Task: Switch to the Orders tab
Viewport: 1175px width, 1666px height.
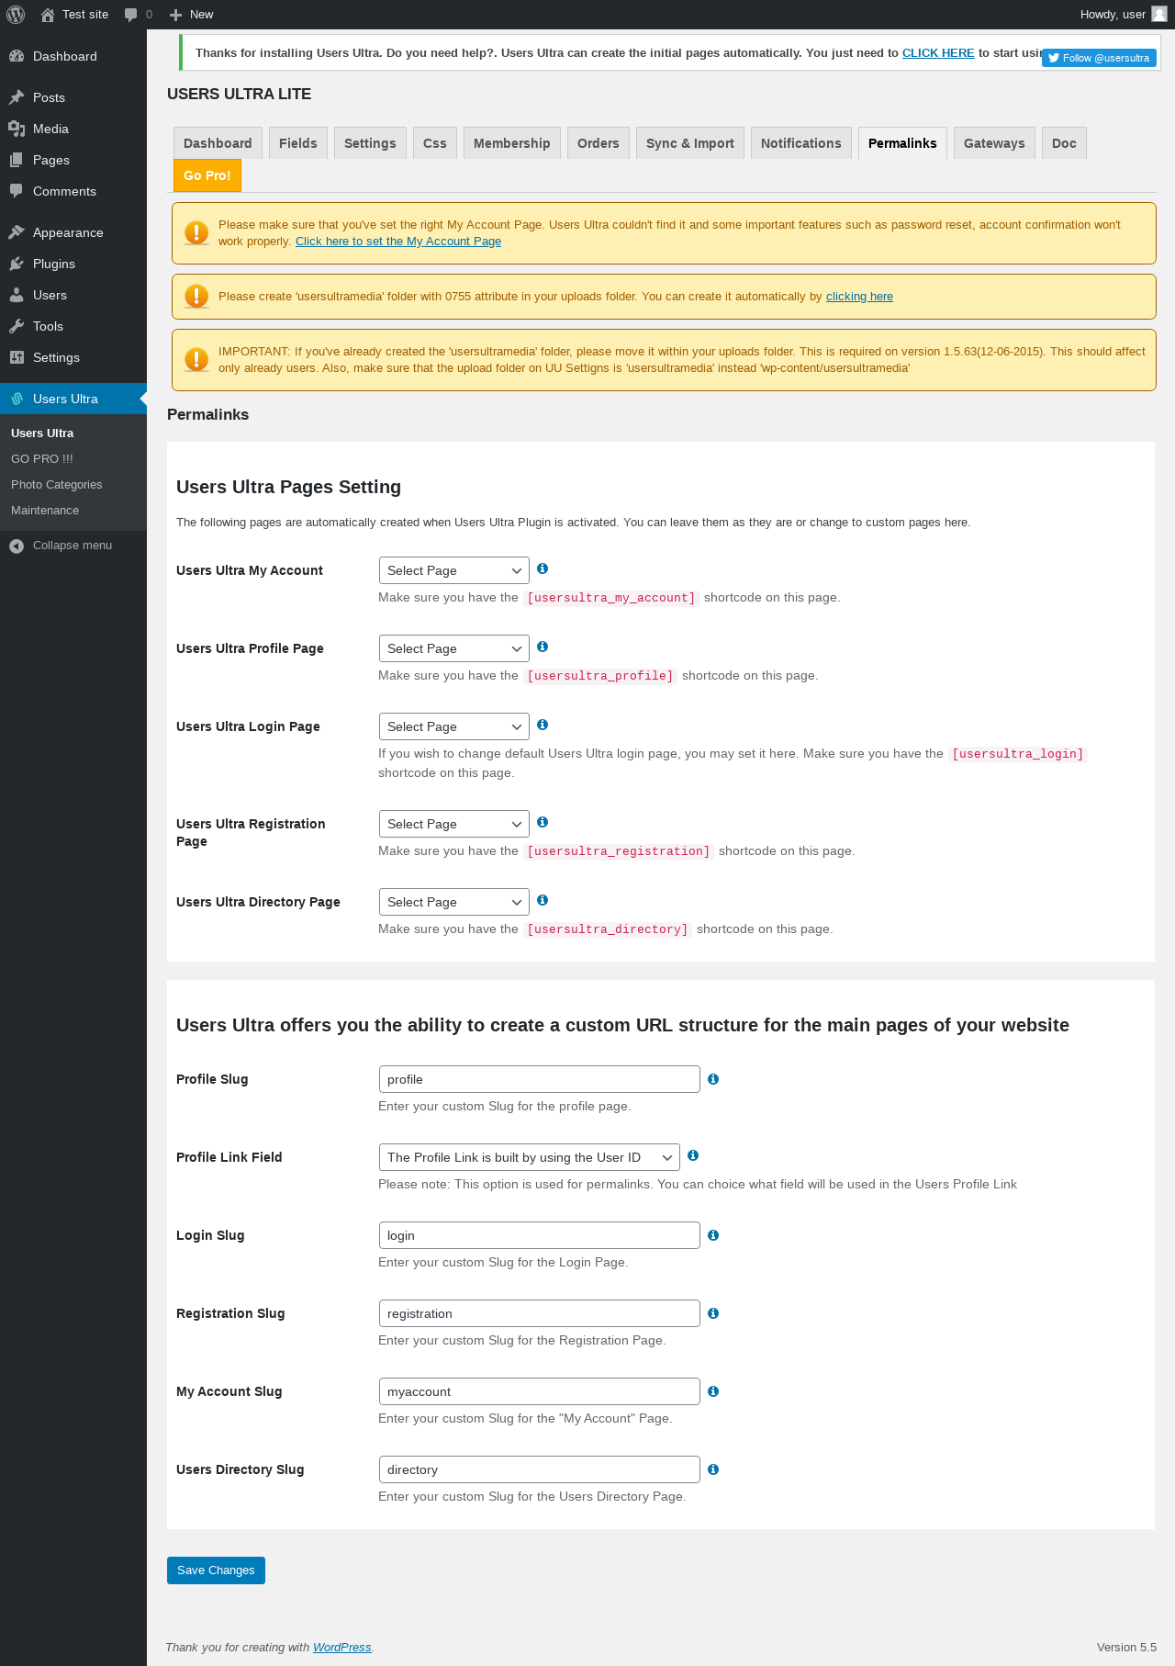Action: click(599, 143)
